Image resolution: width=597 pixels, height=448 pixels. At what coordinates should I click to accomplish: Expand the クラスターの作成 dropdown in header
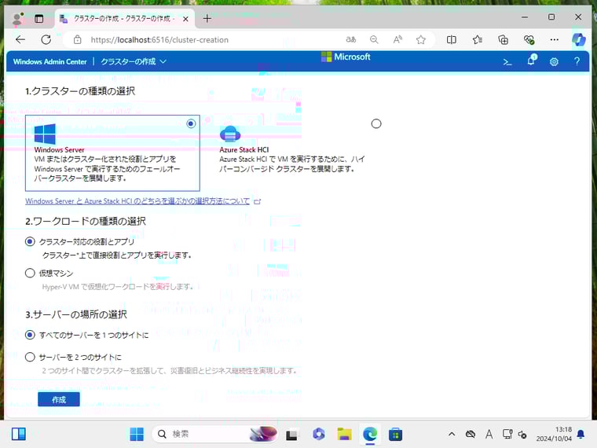pos(134,61)
